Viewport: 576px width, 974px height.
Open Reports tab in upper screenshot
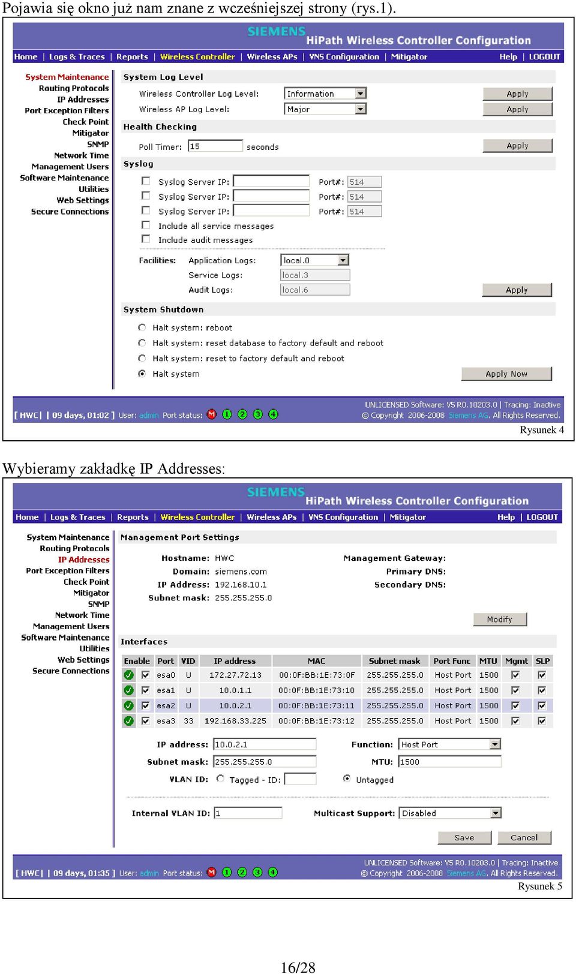click(132, 57)
